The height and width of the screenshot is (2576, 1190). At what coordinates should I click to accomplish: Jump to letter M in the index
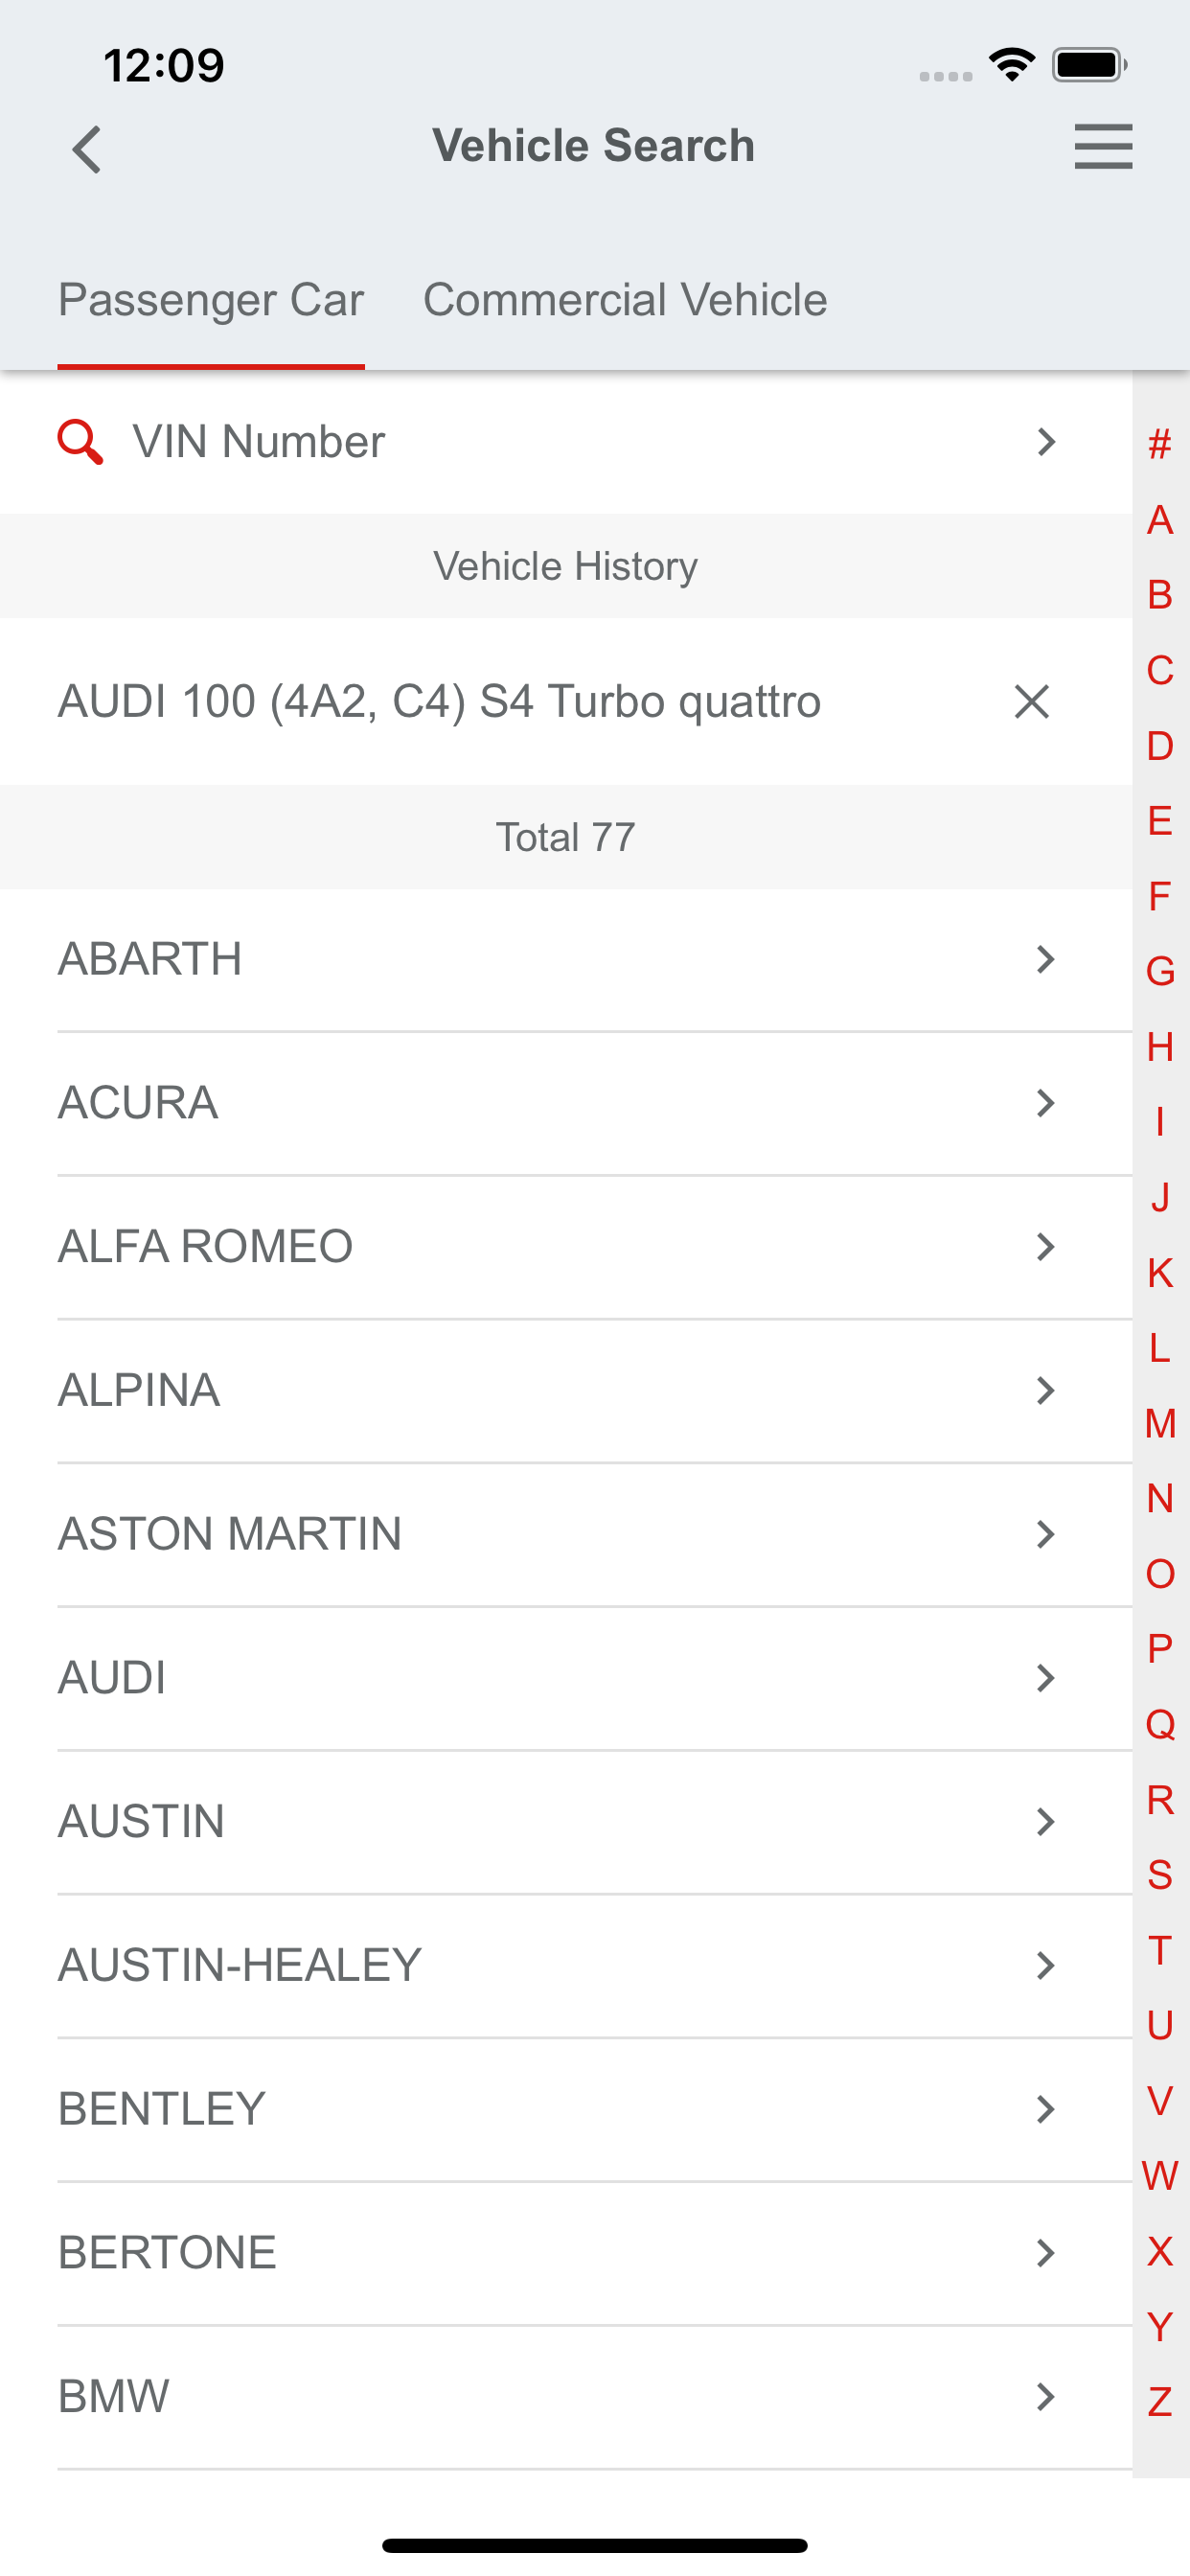click(x=1160, y=1423)
